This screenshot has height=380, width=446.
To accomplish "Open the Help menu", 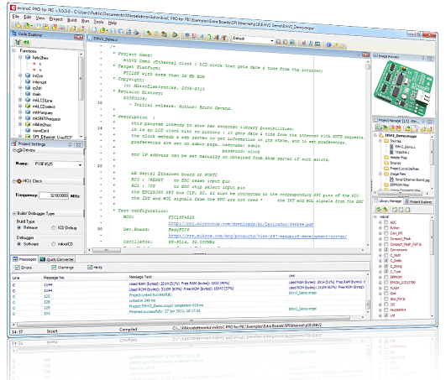I will (x=113, y=23).
